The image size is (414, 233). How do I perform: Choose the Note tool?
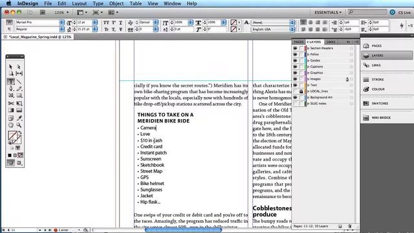(10, 118)
